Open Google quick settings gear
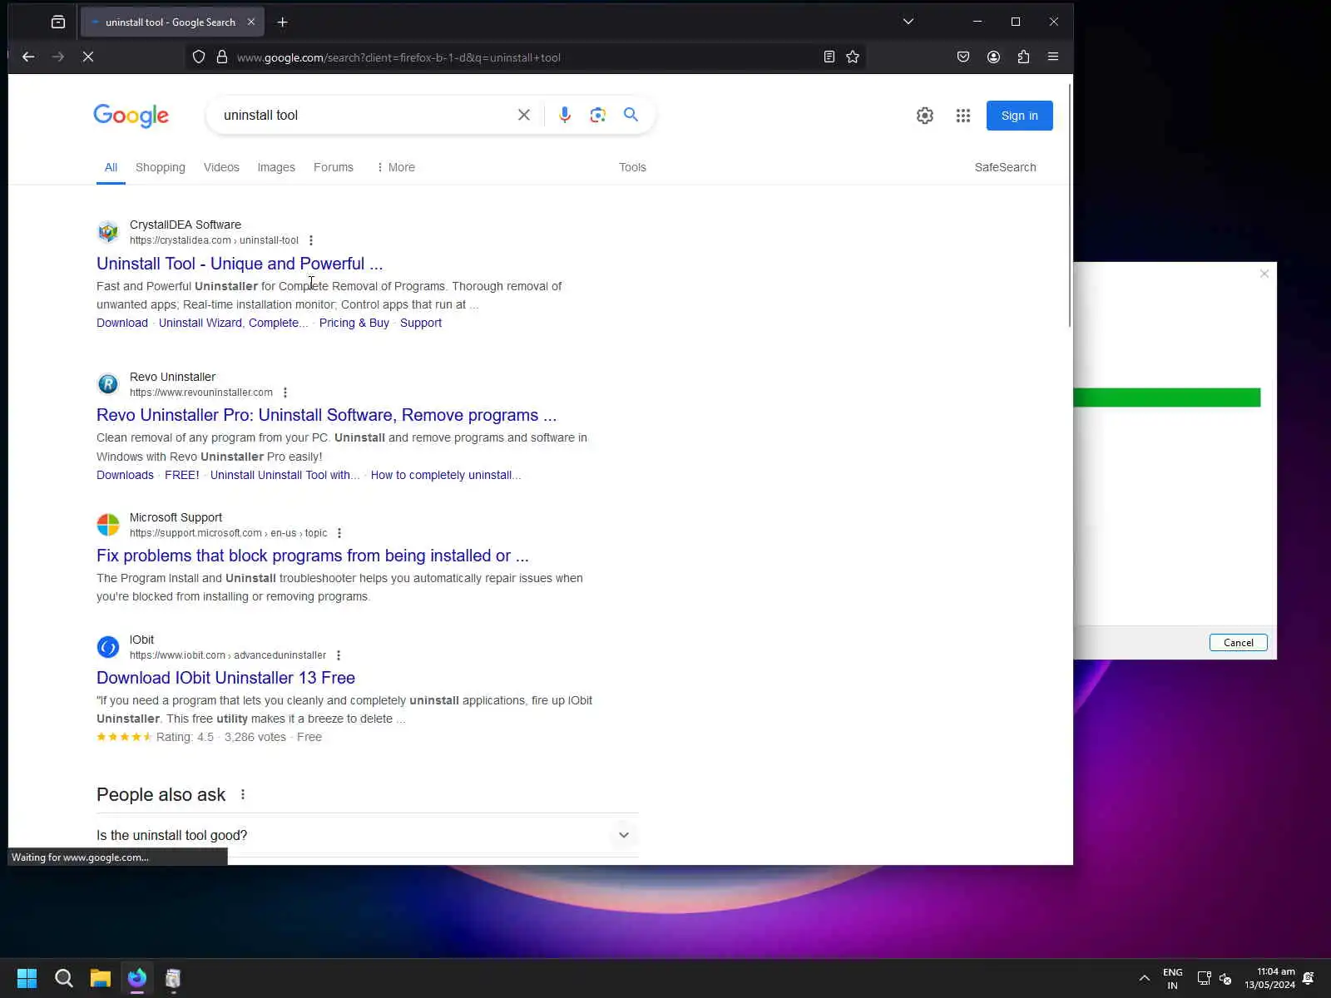 [925, 116]
